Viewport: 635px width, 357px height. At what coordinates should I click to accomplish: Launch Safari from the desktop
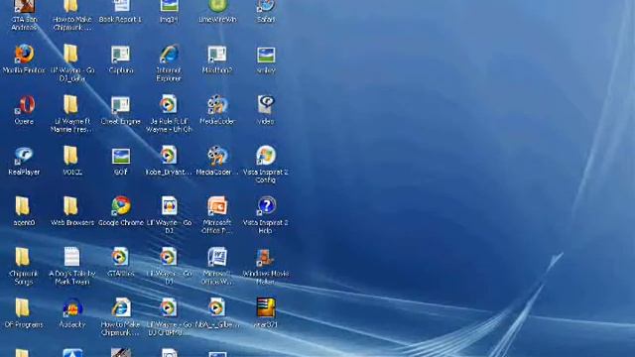(x=266, y=6)
